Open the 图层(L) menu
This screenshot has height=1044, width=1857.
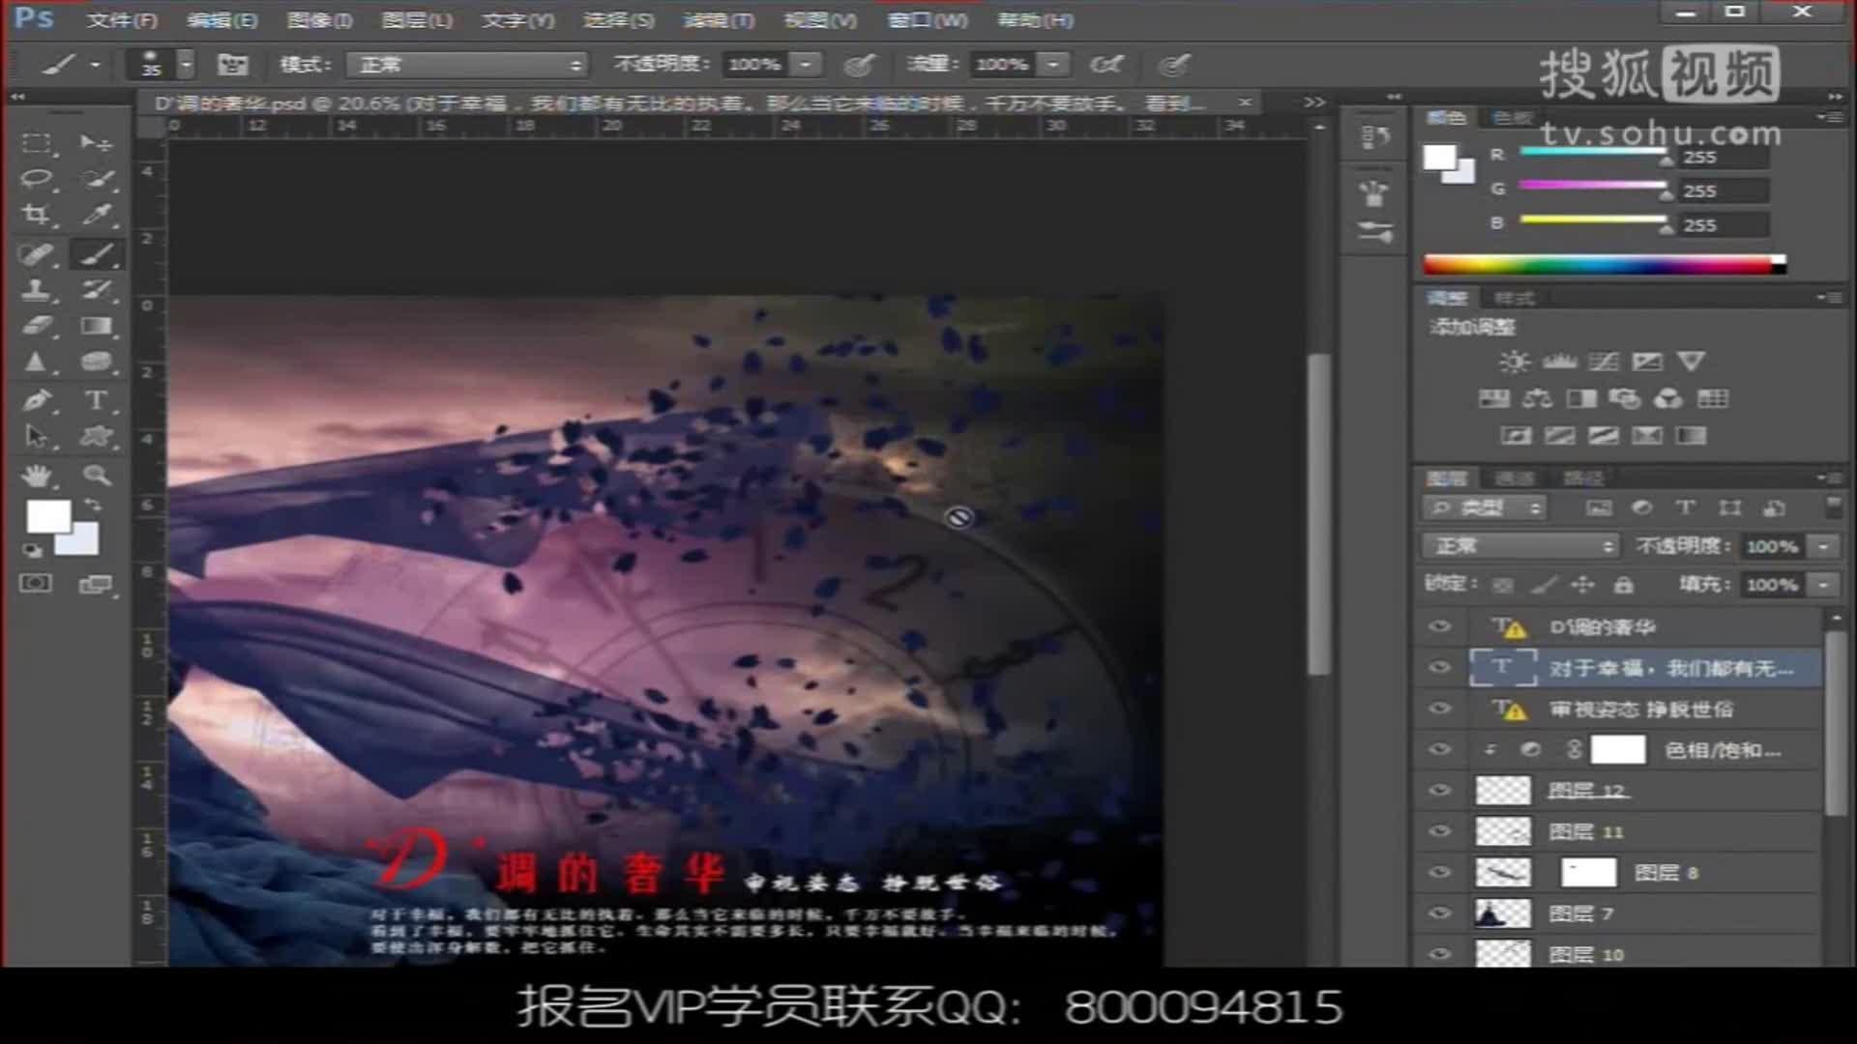[416, 19]
